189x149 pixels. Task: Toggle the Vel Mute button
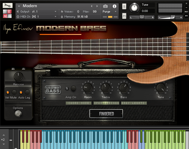14,92
